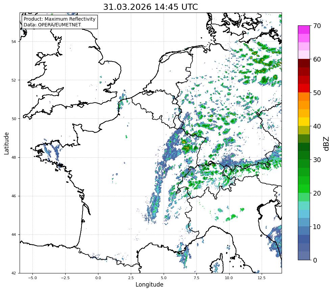Viewport: 333px width, 291px height.
Task: Click the Data: OPERA/EUMETNET label
Action: click(52, 25)
